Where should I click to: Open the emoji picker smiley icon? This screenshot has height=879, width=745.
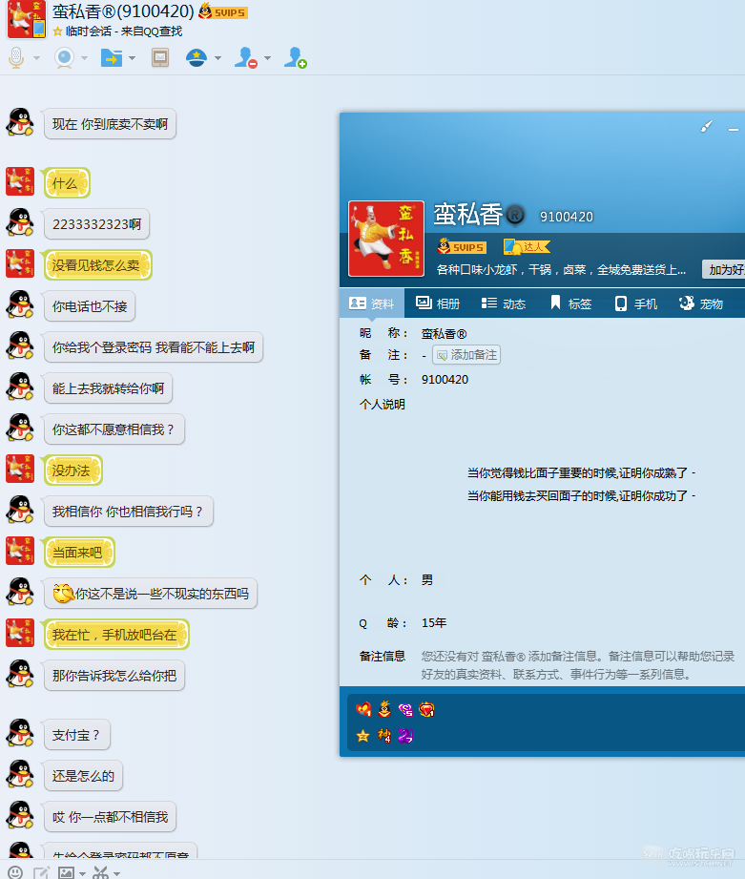click(x=15, y=872)
